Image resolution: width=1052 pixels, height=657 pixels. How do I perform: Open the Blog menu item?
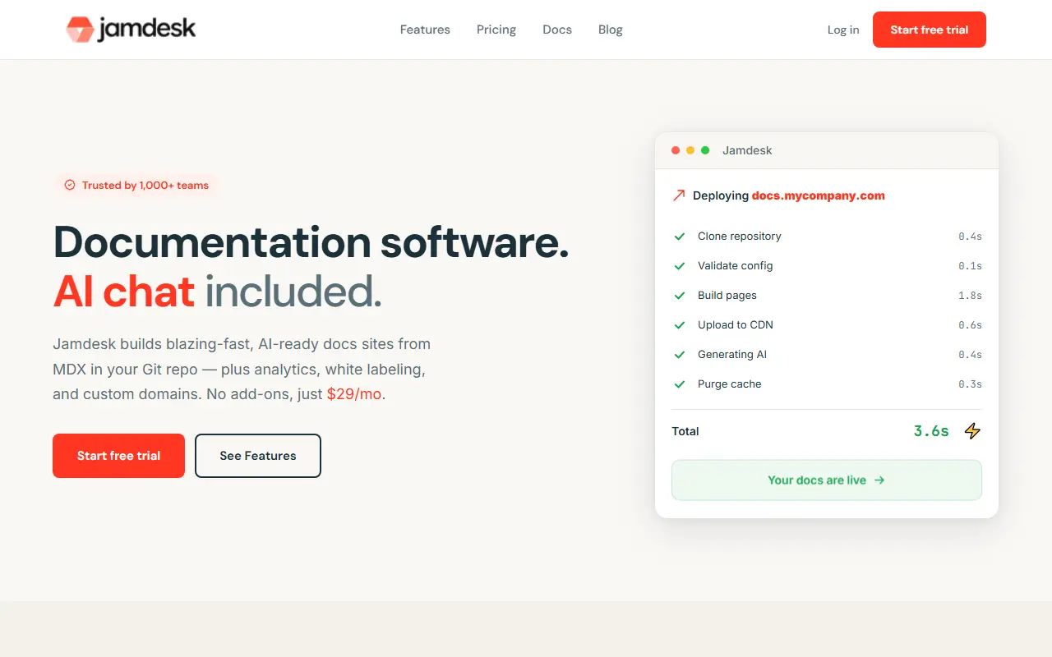point(611,30)
